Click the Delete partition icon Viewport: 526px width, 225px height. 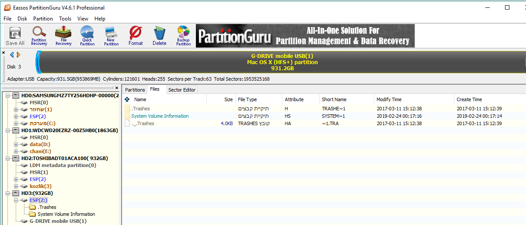(160, 36)
